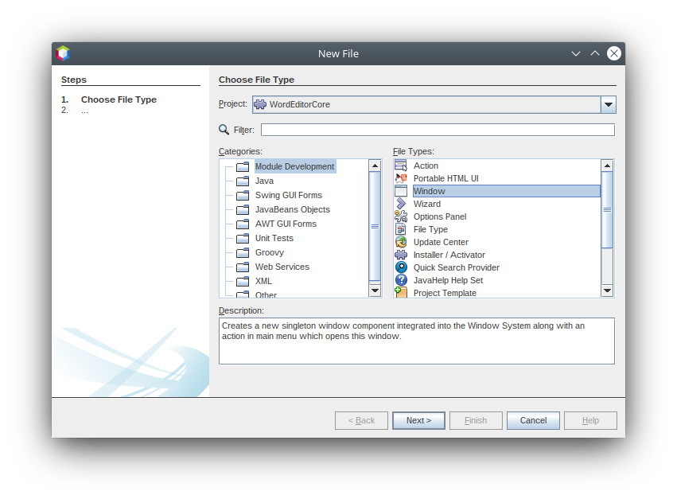The width and height of the screenshot is (677, 499).
Task: Select the Wizard file type icon
Action: [401, 204]
